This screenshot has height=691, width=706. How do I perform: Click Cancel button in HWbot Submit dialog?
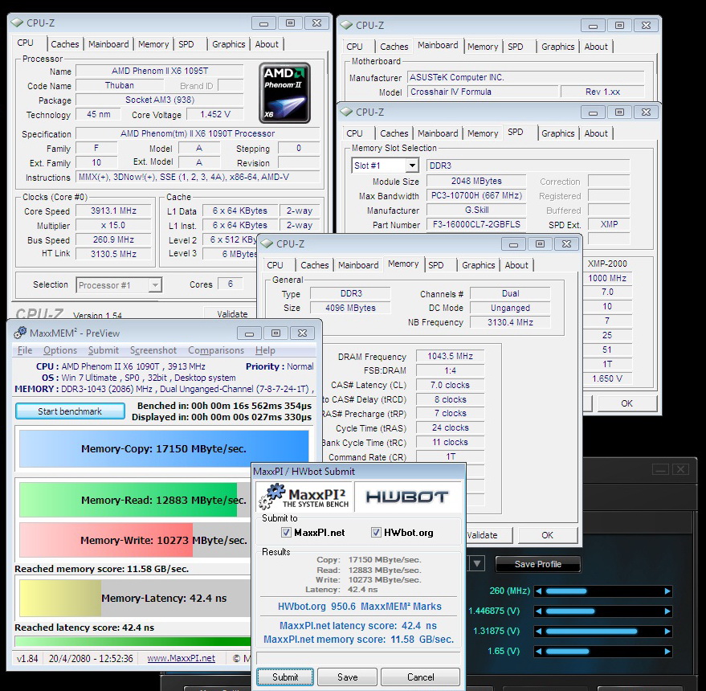coord(421,677)
